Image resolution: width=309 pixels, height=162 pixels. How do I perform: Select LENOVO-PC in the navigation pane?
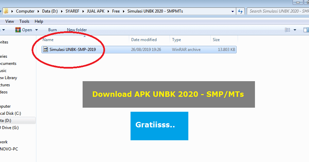9,149
